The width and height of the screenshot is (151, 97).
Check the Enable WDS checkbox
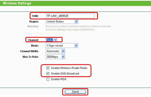[x=48, y=79]
